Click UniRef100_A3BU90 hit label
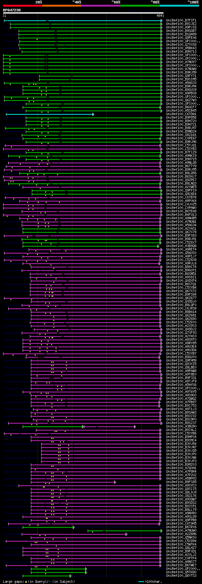The width and height of the screenshot is (202, 584). (x=181, y=427)
